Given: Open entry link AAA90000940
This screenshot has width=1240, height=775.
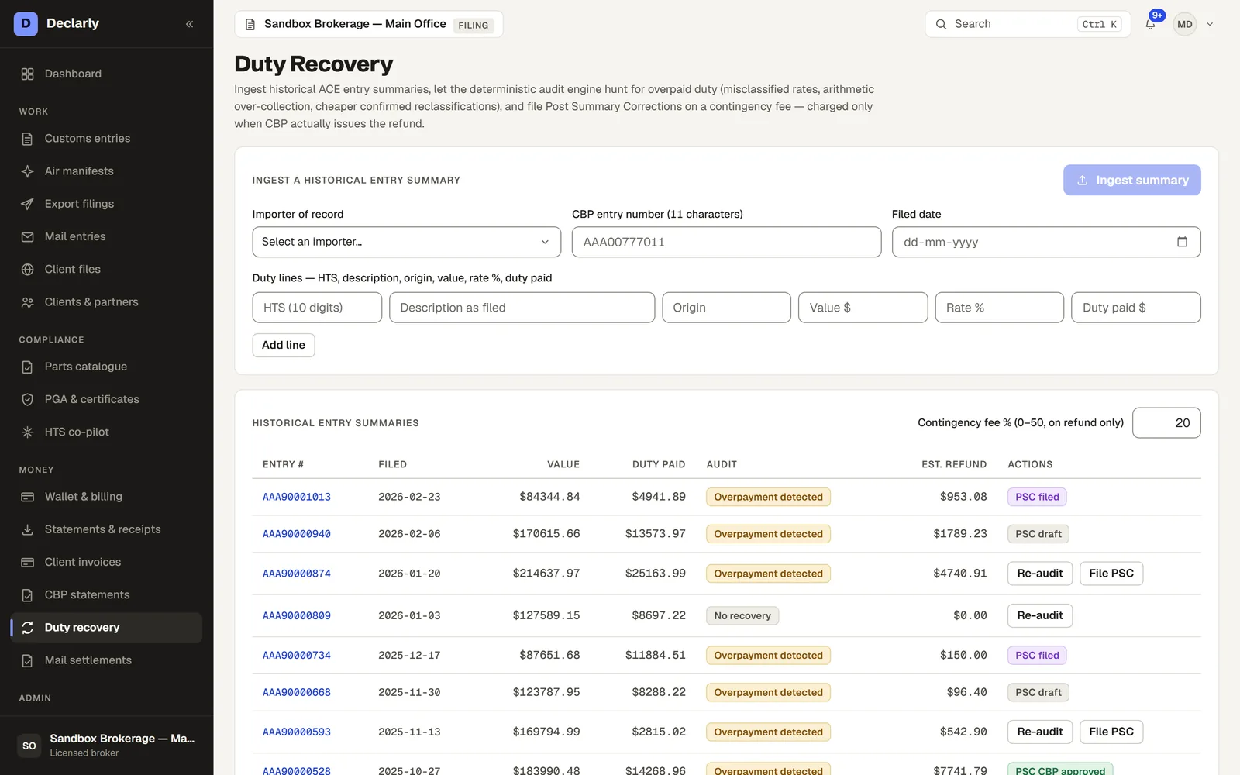Looking at the screenshot, I should [297, 534].
